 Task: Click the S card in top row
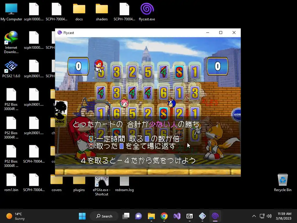[179, 72]
